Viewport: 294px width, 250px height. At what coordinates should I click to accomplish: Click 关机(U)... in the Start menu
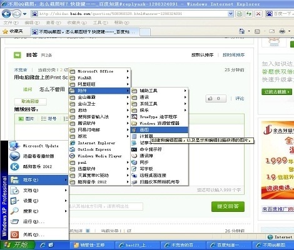(x=38, y=234)
